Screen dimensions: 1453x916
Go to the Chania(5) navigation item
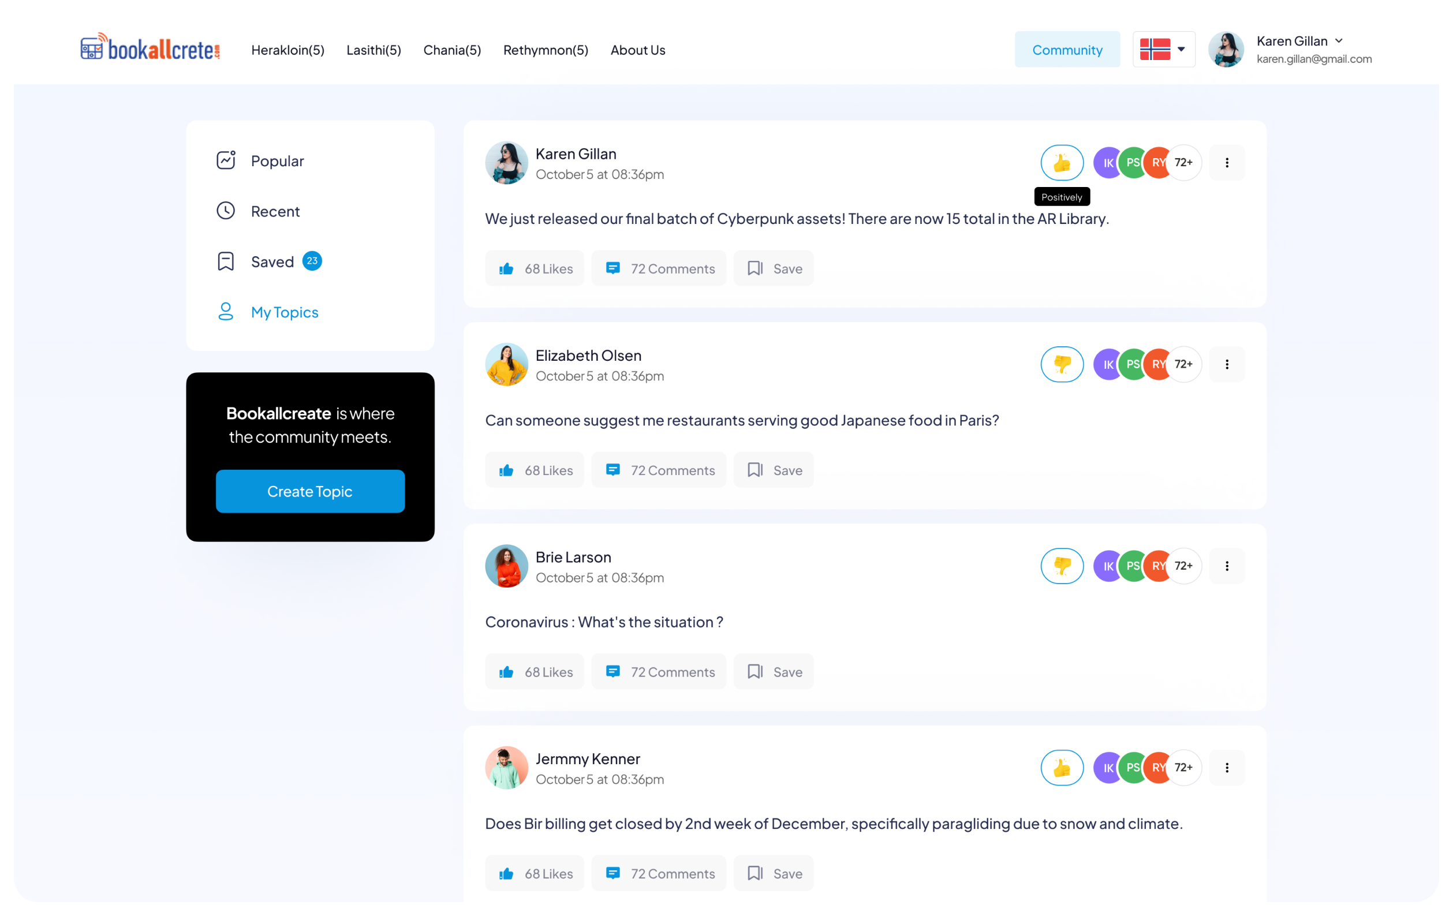coord(452,50)
